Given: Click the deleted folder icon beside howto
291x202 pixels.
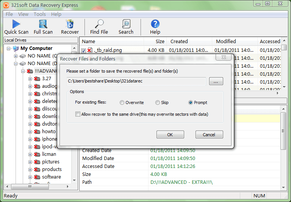Looking at the screenshot, I should tap(37, 132).
